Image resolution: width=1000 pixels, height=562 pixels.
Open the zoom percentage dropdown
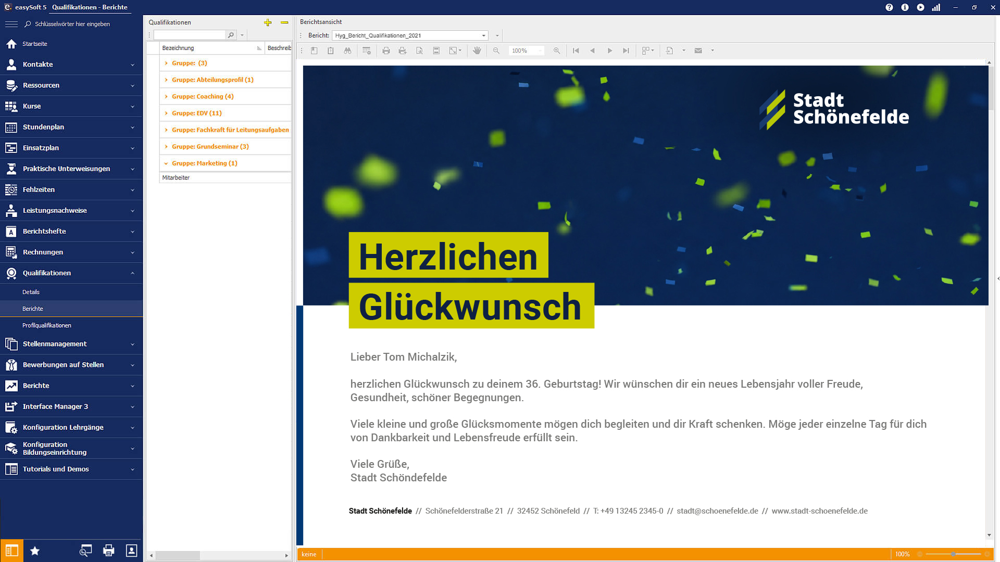coord(540,50)
